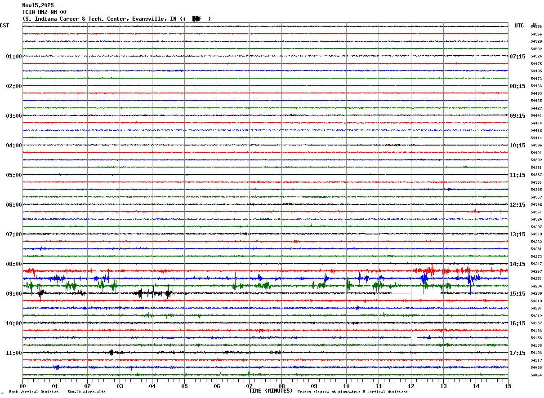Click the 07 tick on the minutes axis

click(x=249, y=386)
